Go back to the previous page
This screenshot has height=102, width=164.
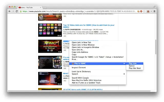point(9,11)
